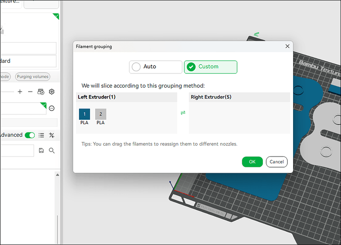Click the filament preset field with green corner
Image resolution: width=341 pixels, height=245 pixels.
[x=23, y=108]
